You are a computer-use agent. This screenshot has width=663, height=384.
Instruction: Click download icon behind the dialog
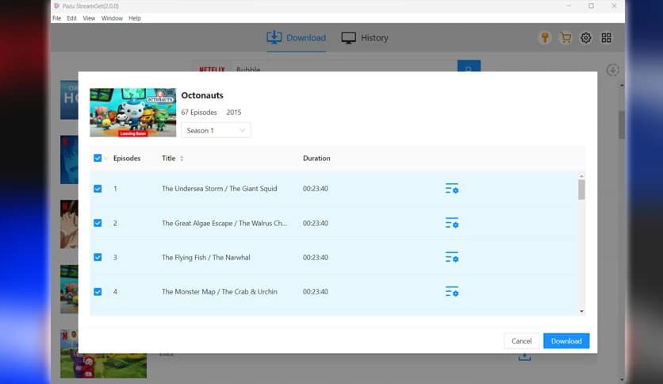[524, 357]
